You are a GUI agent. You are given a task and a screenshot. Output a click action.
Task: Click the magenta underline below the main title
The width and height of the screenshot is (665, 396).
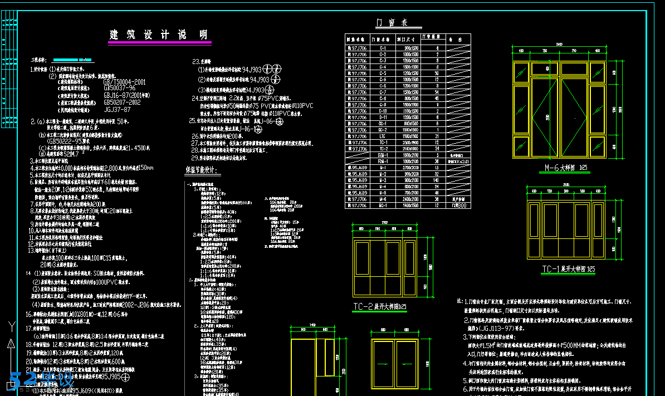point(159,43)
